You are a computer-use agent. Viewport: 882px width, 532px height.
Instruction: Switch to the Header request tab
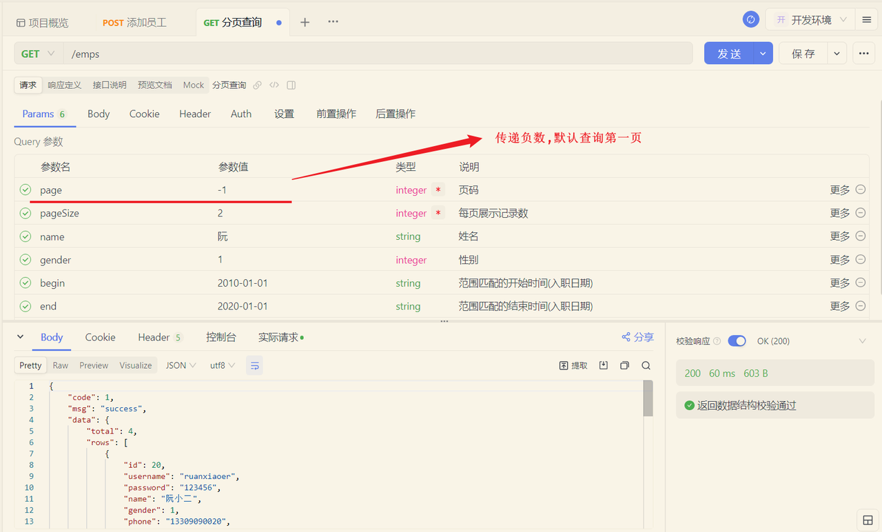coord(195,114)
